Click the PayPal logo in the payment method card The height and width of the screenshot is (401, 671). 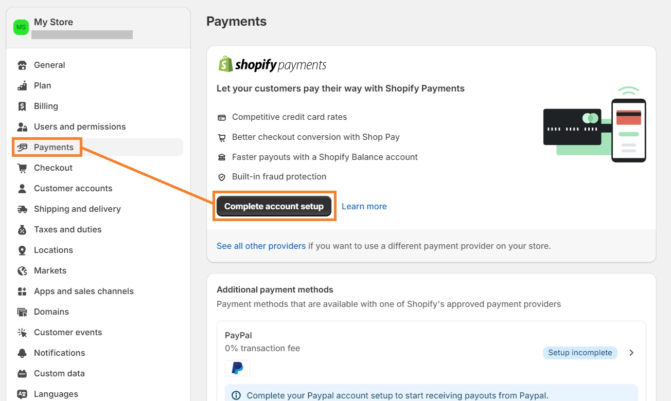click(237, 368)
